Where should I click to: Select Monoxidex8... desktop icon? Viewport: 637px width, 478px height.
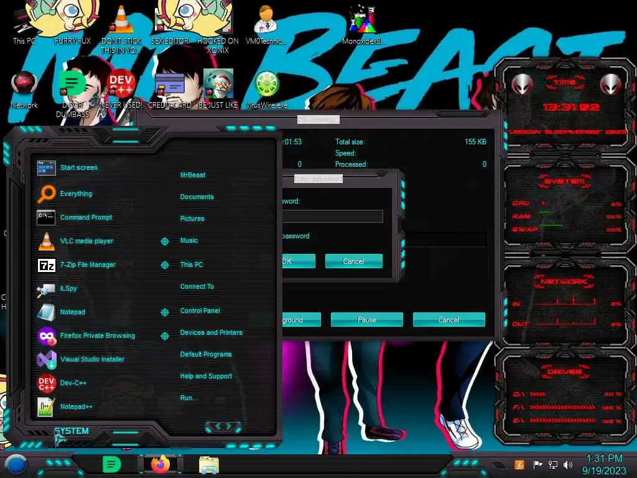[x=363, y=24]
